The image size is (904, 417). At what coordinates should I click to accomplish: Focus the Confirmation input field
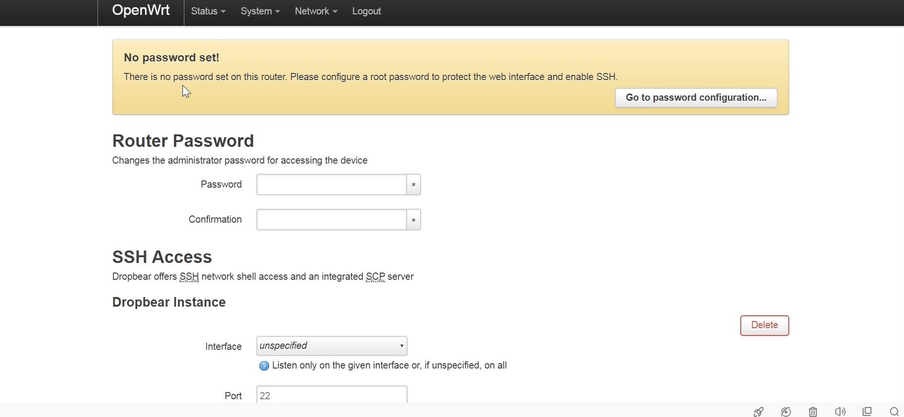coord(331,220)
